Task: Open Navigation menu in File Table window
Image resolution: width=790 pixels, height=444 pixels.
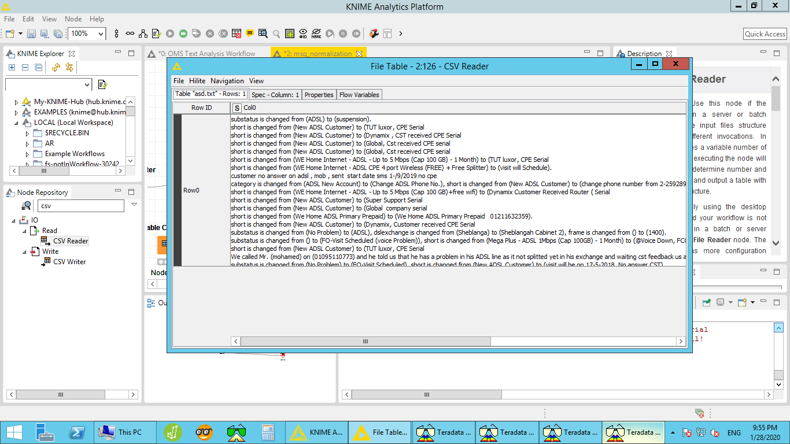Action: (x=227, y=81)
